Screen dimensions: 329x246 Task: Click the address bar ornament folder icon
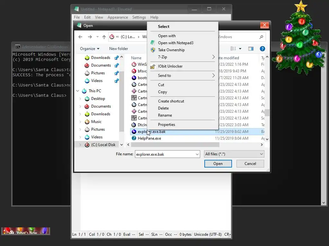pyautogui.click(x=112, y=37)
